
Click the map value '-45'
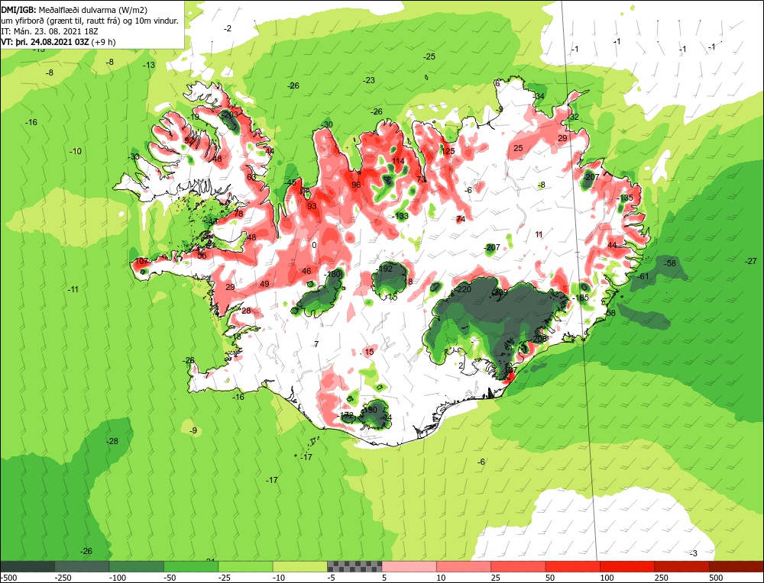pos(290,182)
